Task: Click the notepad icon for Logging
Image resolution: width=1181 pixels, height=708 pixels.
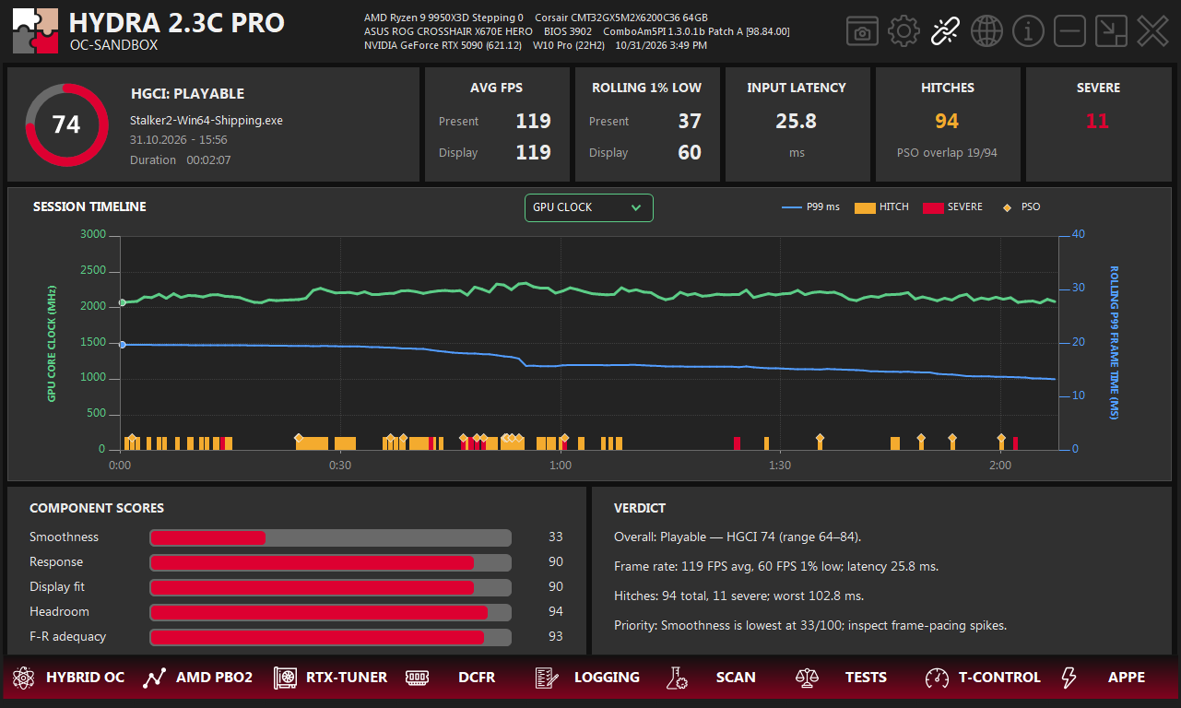Action: (547, 678)
